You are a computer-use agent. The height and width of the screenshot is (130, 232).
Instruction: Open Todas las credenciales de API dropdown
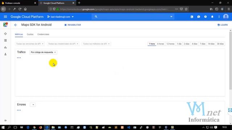pyautogui.click(x=63, y=44)
